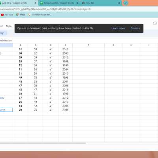Viewport: 158px width, 158px height.
Task: Dismiss the disabled options notification
Action: point(135,28)
